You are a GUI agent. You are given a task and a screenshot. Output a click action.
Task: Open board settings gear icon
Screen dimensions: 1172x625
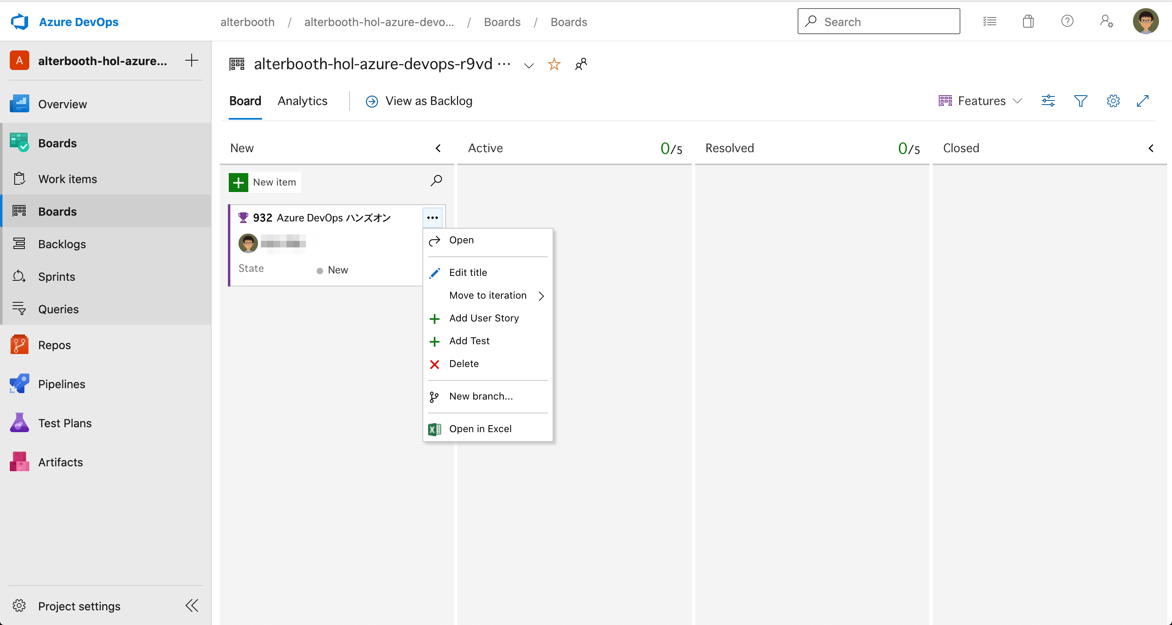point(1113,101)
